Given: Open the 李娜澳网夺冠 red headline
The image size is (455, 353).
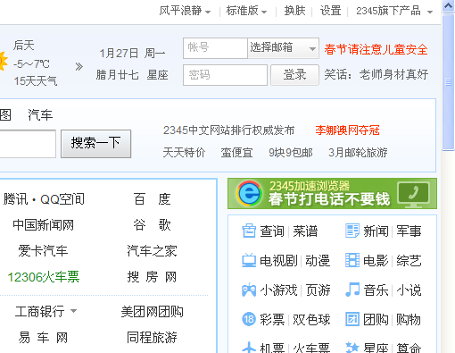Looking at the screenshot, I should tap(347, 130).
